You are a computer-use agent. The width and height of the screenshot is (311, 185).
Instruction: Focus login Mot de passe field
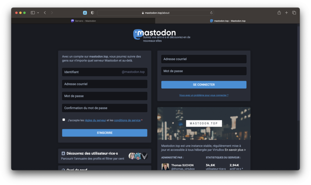click(x=204, y=71)
